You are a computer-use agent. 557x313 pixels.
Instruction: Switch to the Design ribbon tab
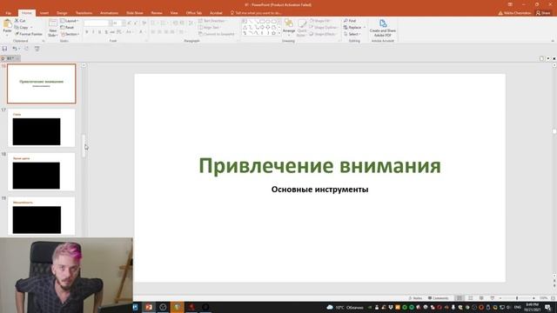(x=62, y=13)
